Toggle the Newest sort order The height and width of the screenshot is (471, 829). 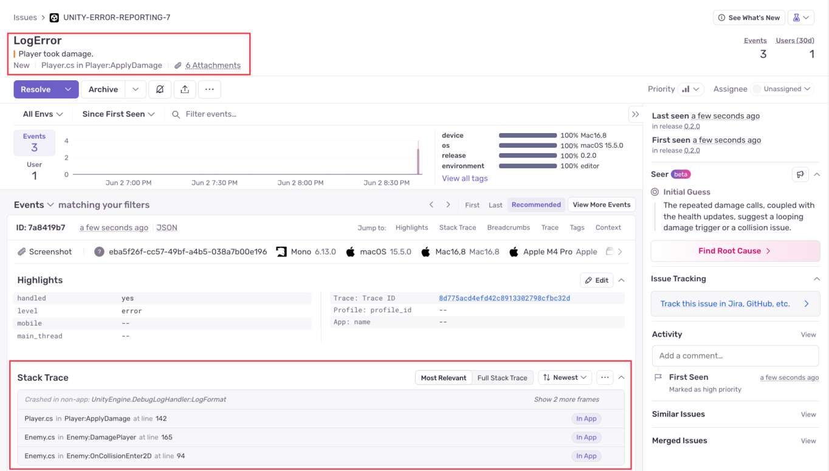pyautogui.click(x=564, y=377)
